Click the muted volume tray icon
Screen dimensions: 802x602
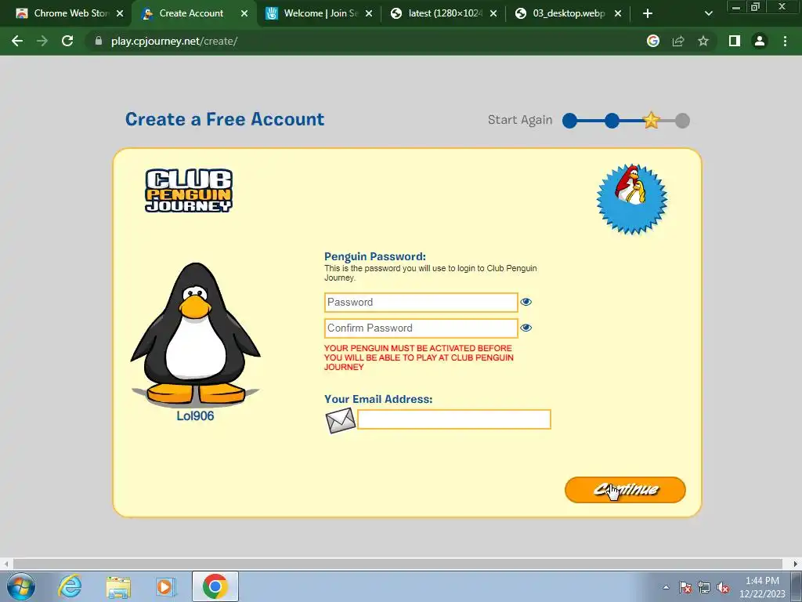[723, 587]
